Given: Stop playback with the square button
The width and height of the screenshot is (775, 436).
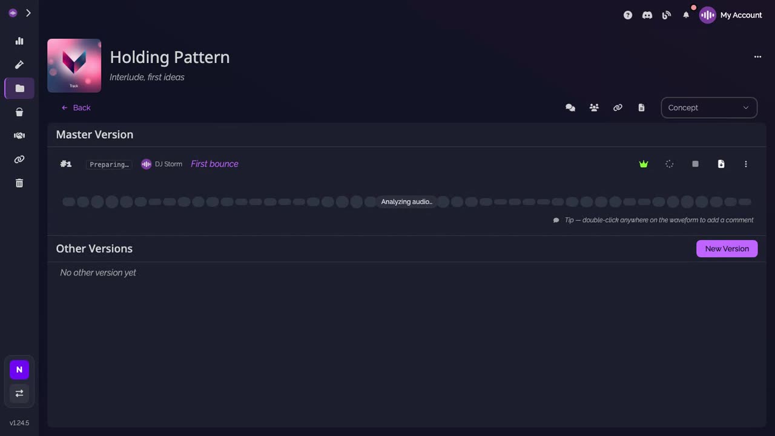Looking at the screenshot, I should 695,164.
